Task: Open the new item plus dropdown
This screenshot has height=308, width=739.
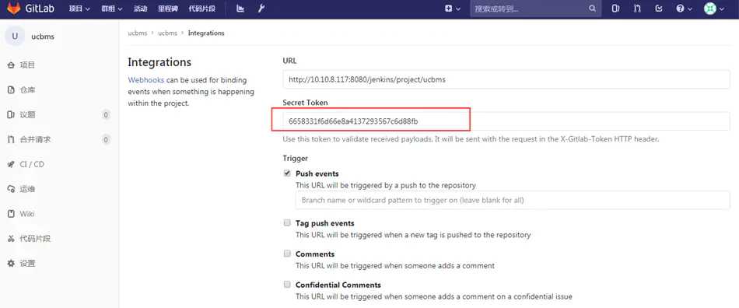Action: [453, 9]
